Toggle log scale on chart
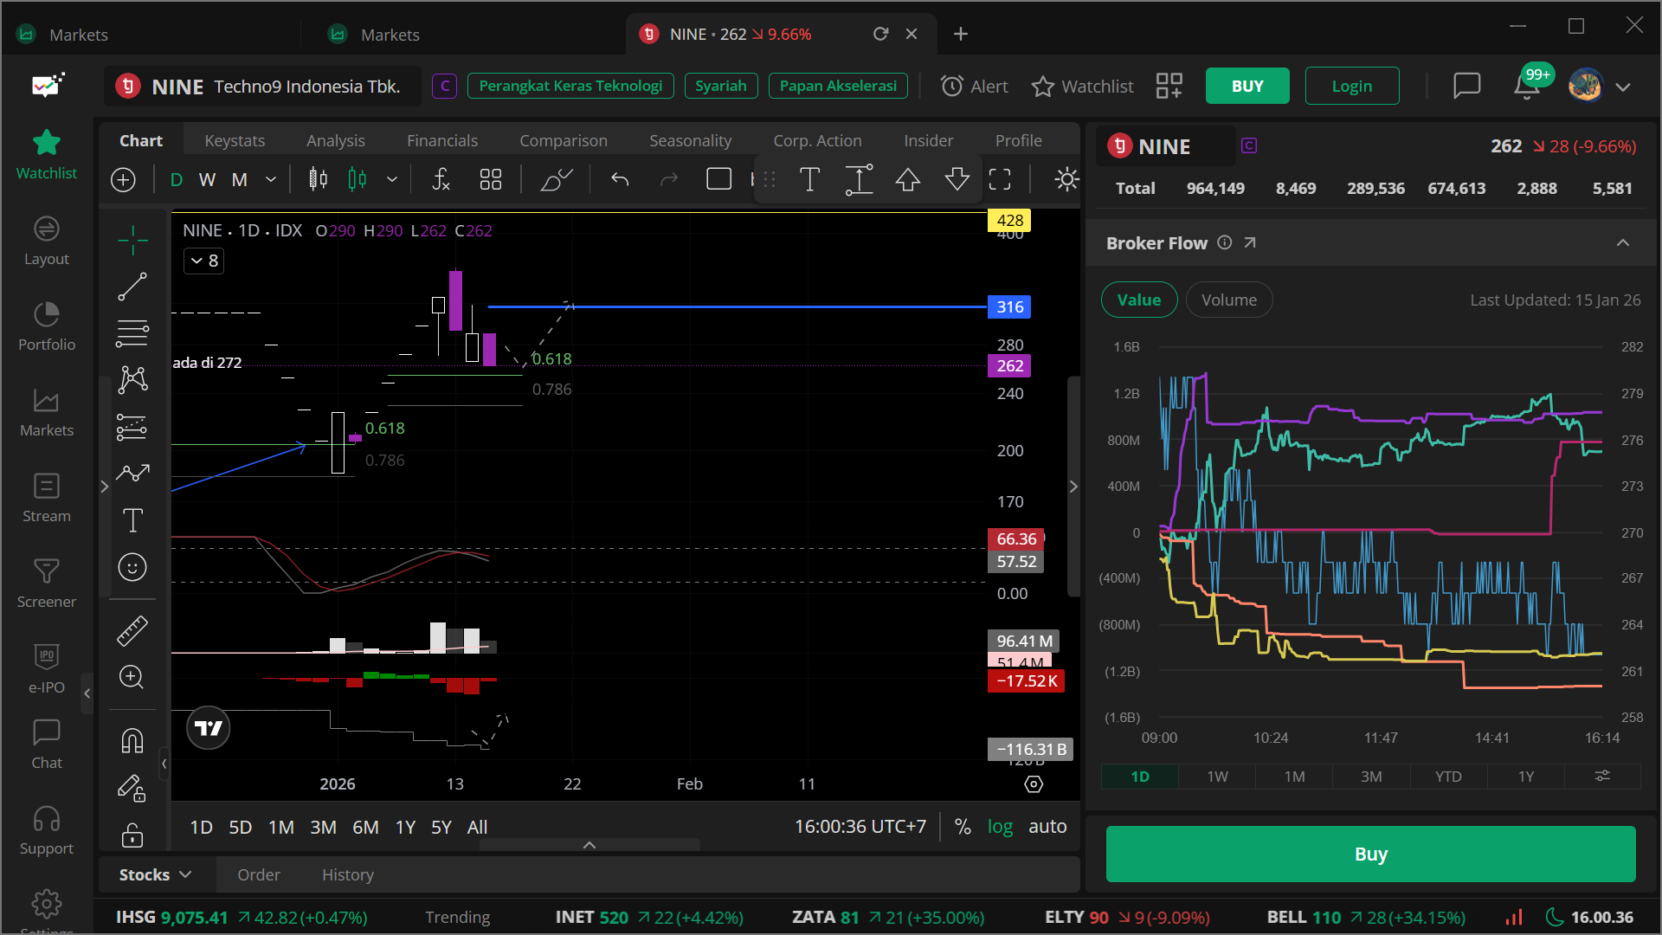The width and height of the screenshot is (1662, 935). coord(1000,827)
